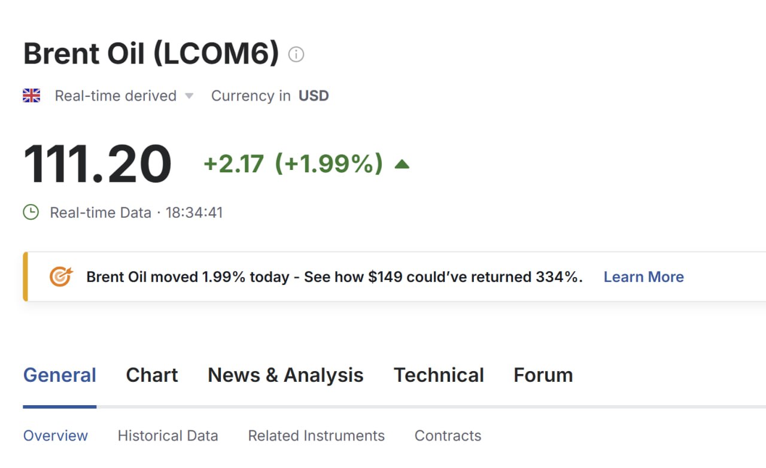766x468 pixels.
Task: Click the UK flag icon
Action: (x=32, y=96)
